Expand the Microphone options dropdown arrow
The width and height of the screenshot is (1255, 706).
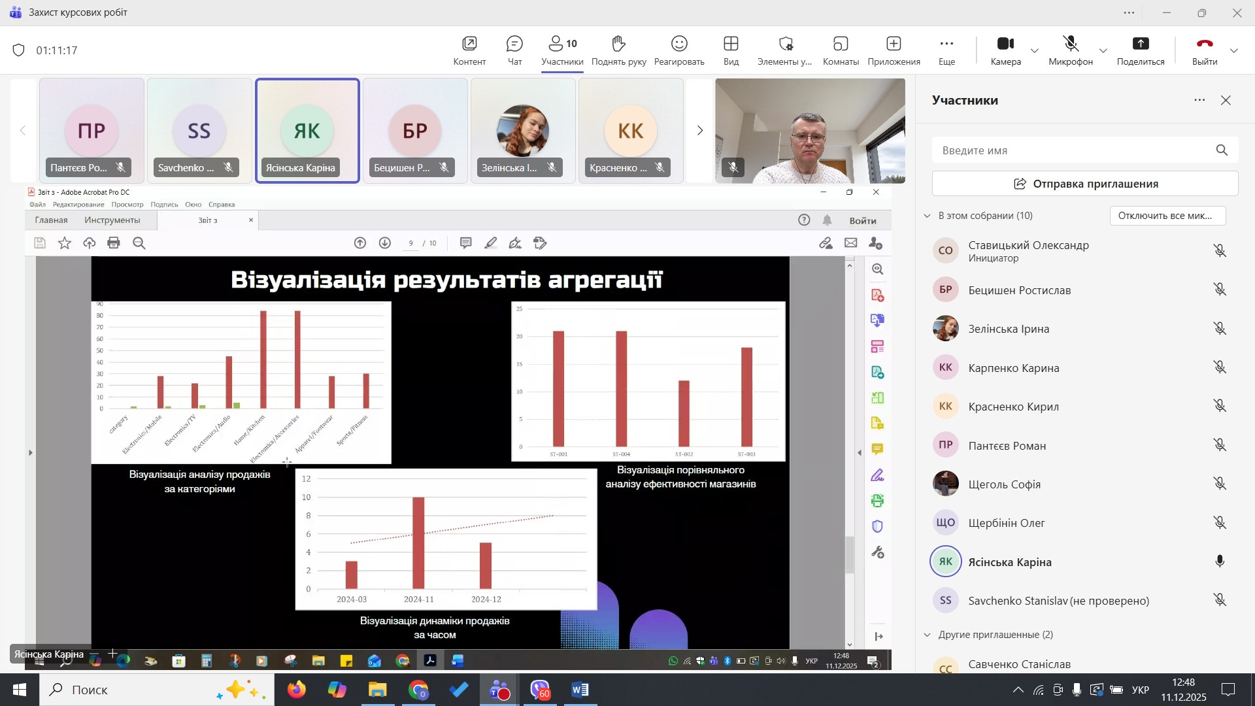click(x=1103, y=50)
